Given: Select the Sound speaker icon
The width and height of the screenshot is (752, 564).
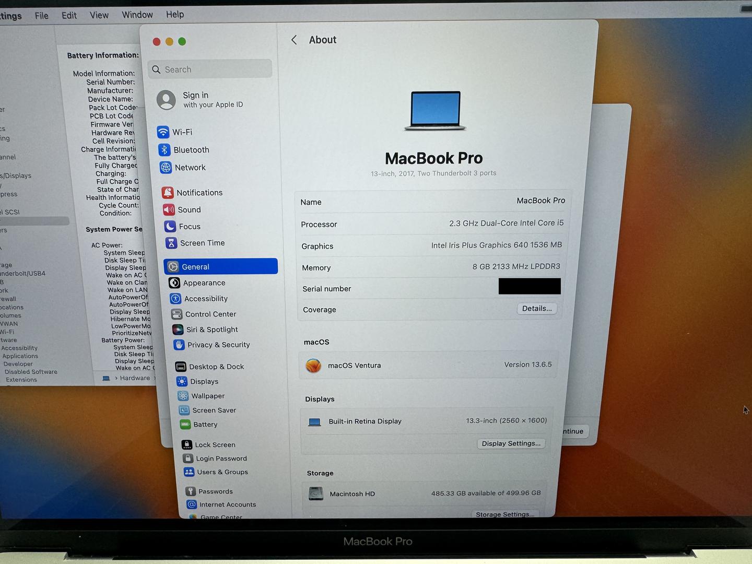Looking at the screenshot, I should tap(169, 210).
